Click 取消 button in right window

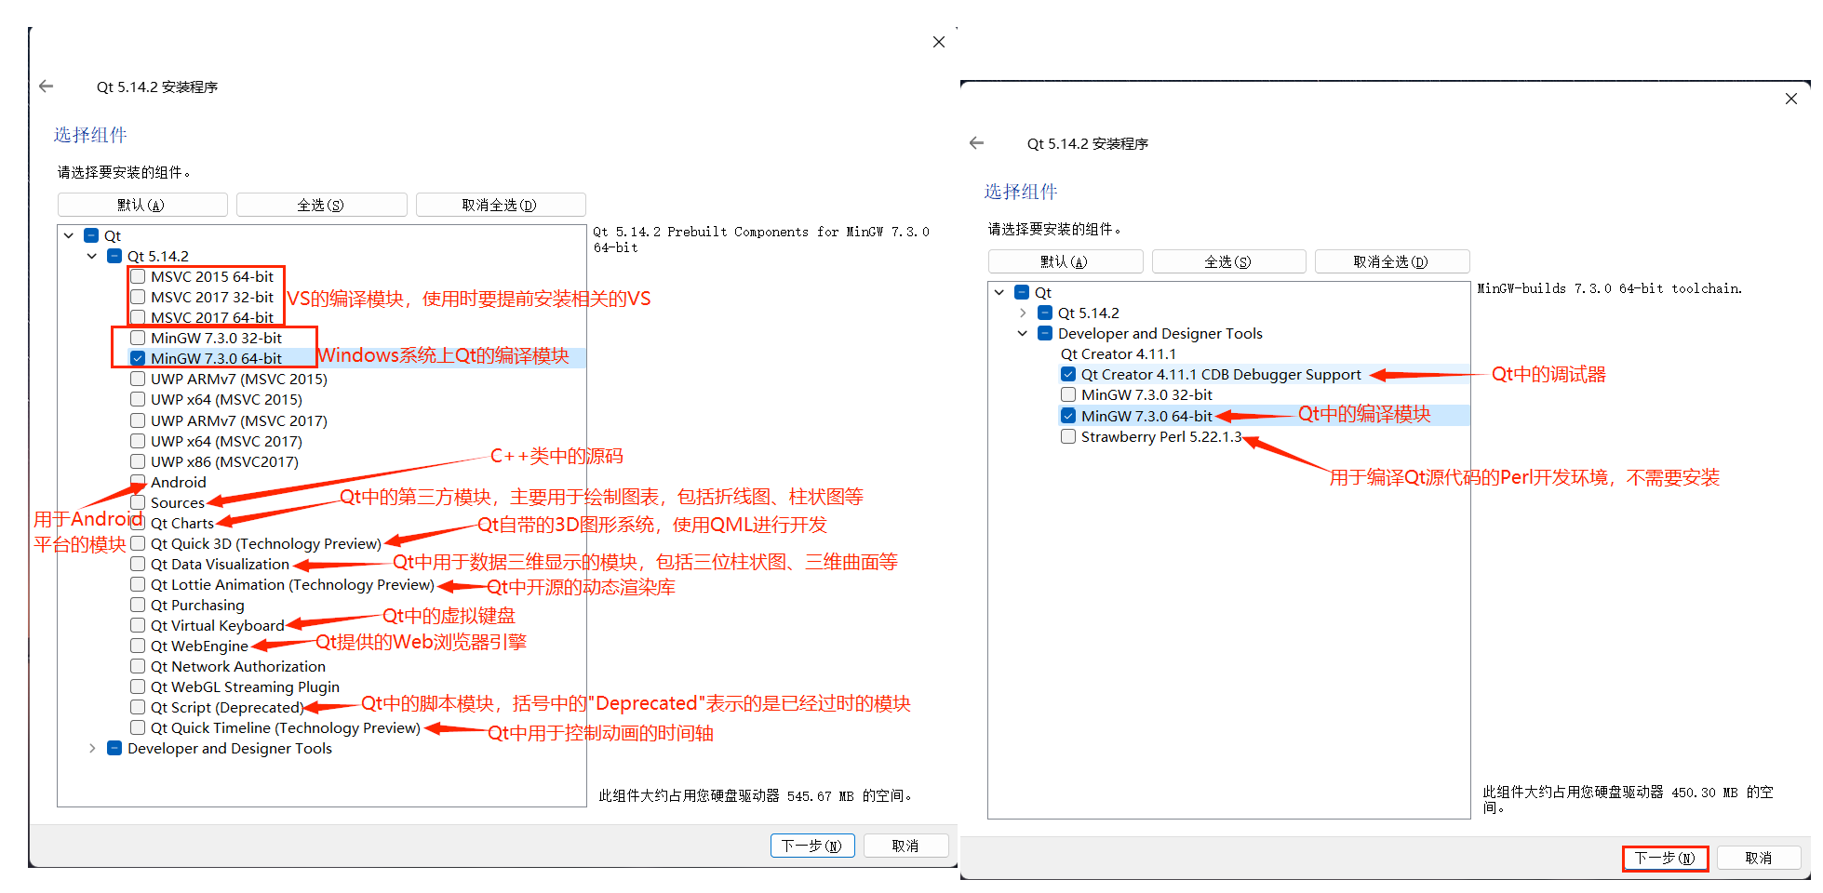[x=1759, y=858]
